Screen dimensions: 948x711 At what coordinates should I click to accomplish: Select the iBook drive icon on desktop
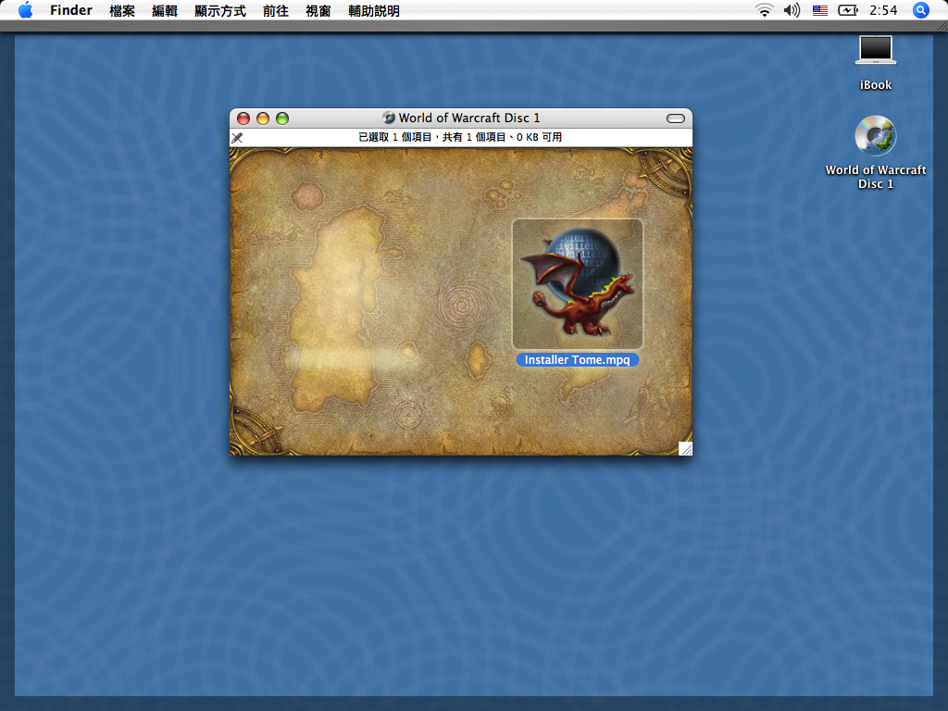[876, 50]
